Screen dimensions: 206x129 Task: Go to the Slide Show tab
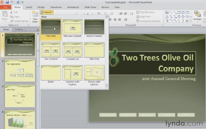(90, 7)
